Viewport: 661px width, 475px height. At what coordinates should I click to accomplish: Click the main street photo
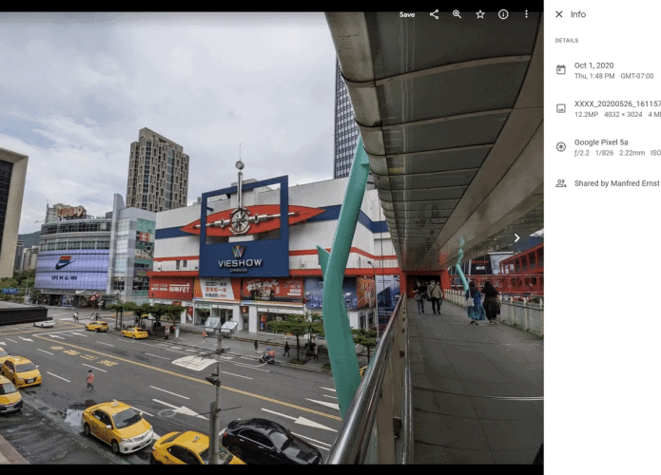[x=271, y=237]
